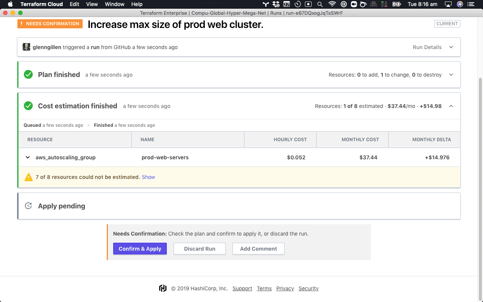Click the NEEDS CONFIRMATION status badge
The width and height of the screenshot is (483, 302).
pos(50,23)
